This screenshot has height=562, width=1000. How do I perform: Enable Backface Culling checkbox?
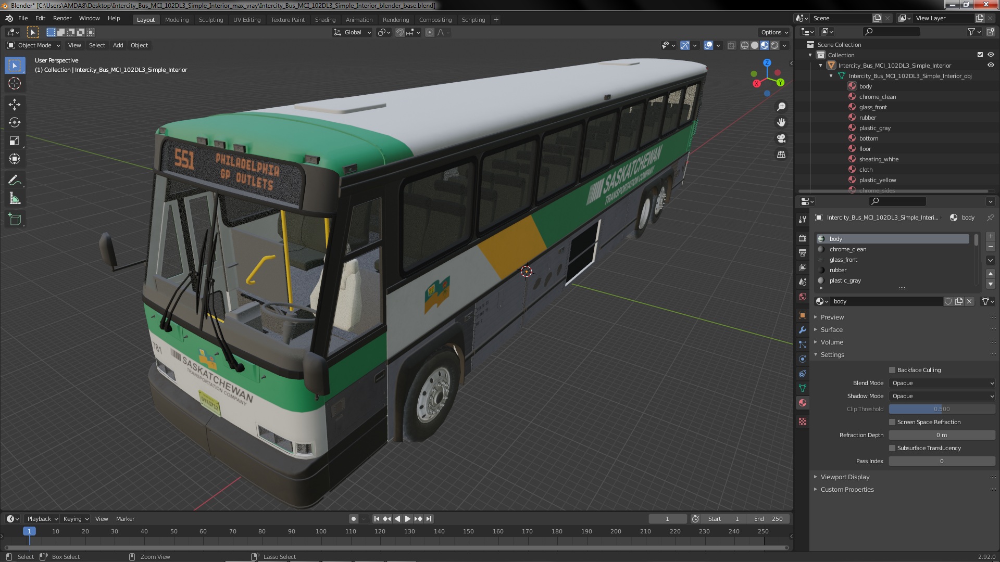[x=892, y=370]
